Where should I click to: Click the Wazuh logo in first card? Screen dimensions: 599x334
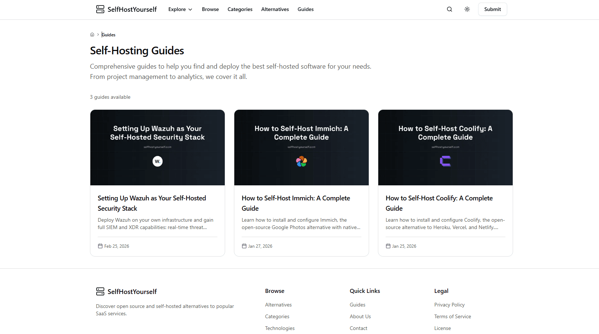[158, 161]
